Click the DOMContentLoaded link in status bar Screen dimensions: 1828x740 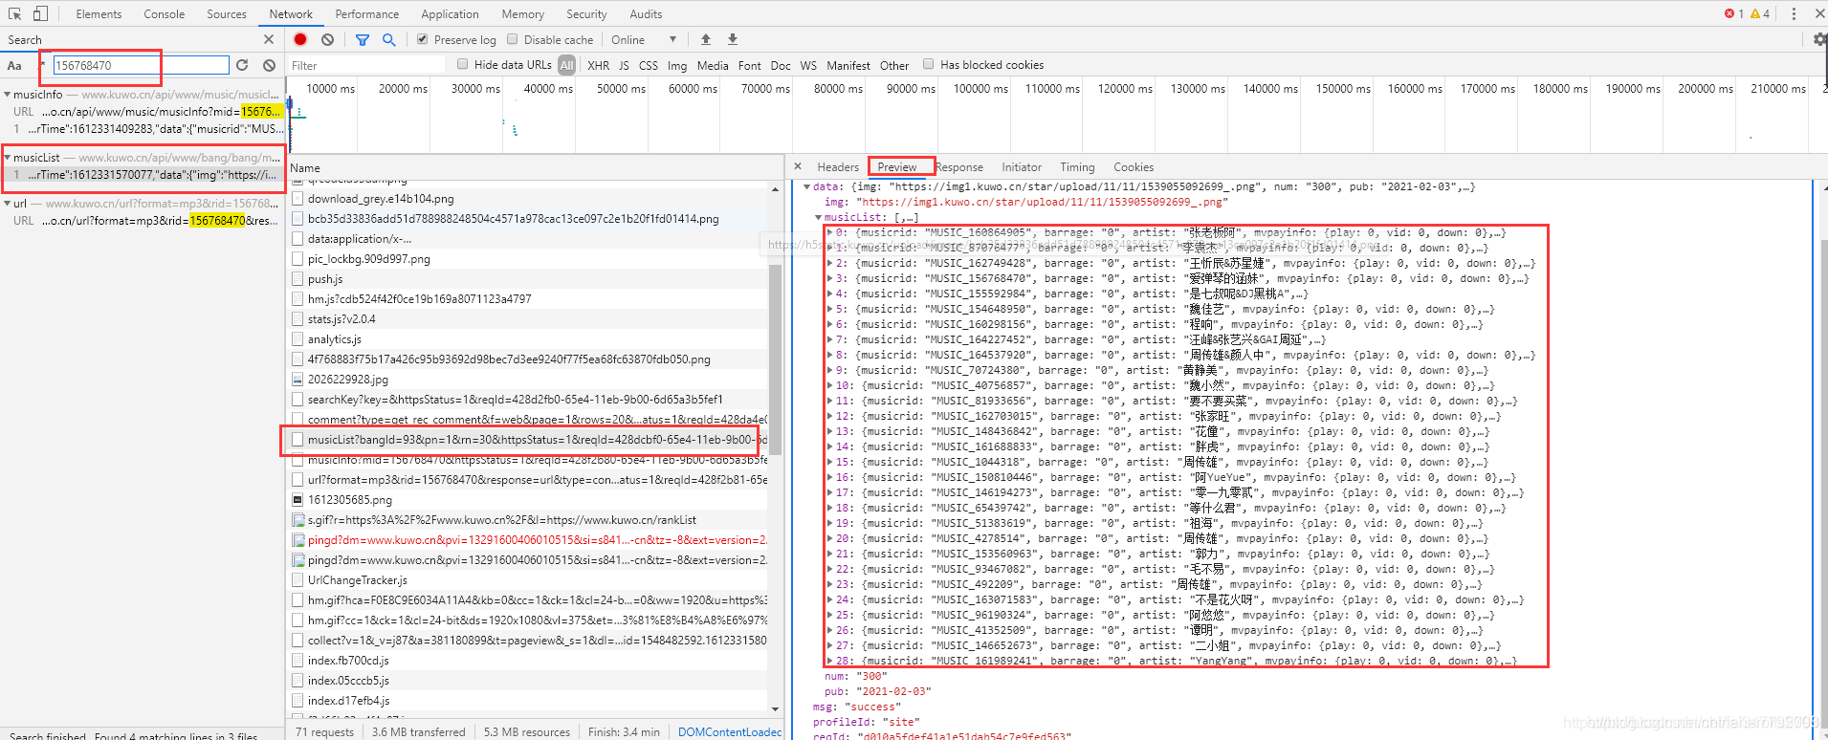729,731
